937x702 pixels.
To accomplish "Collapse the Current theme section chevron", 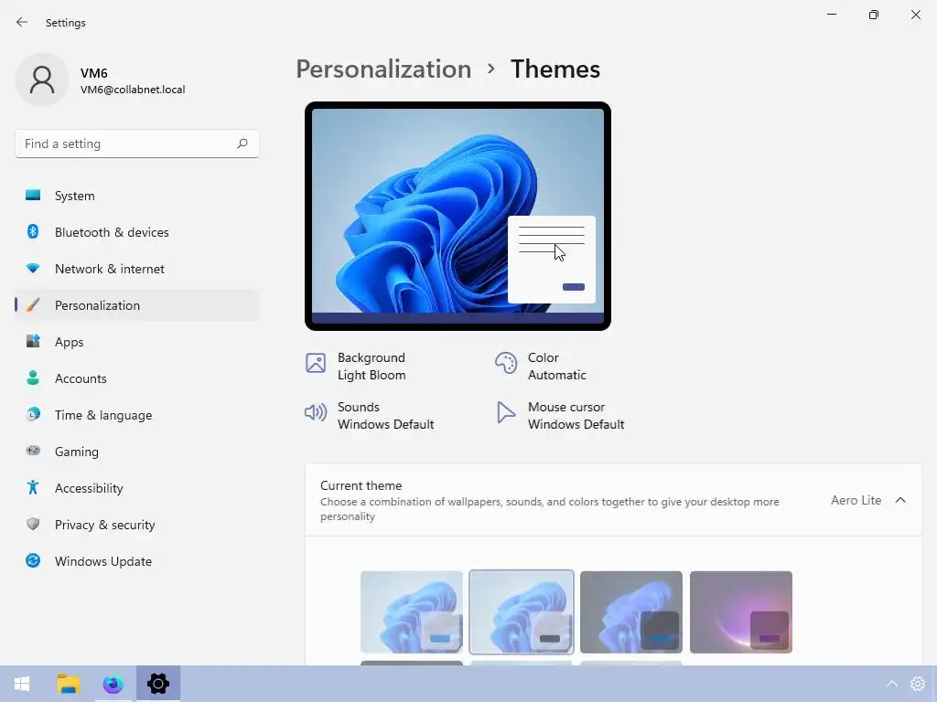I will 900,500.
